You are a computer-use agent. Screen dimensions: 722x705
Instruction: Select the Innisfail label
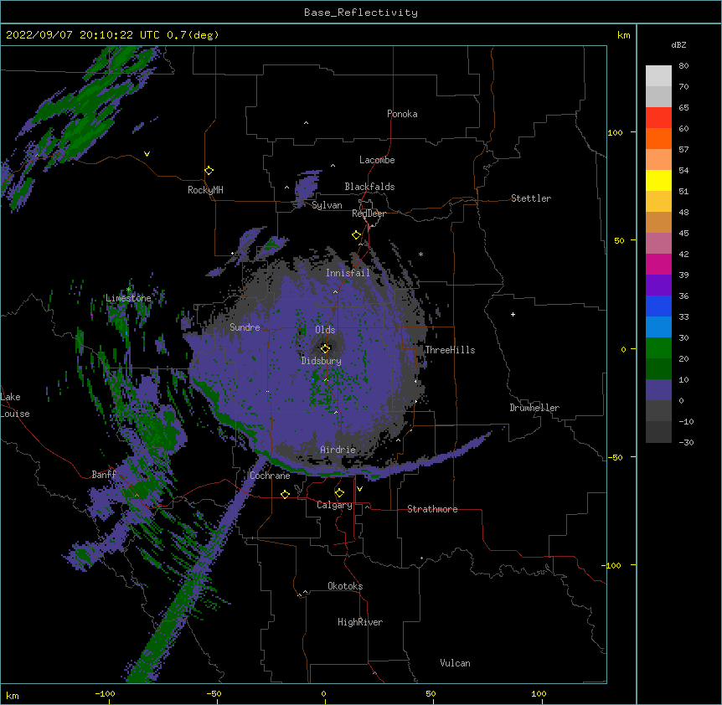click(x=348, y=273)
